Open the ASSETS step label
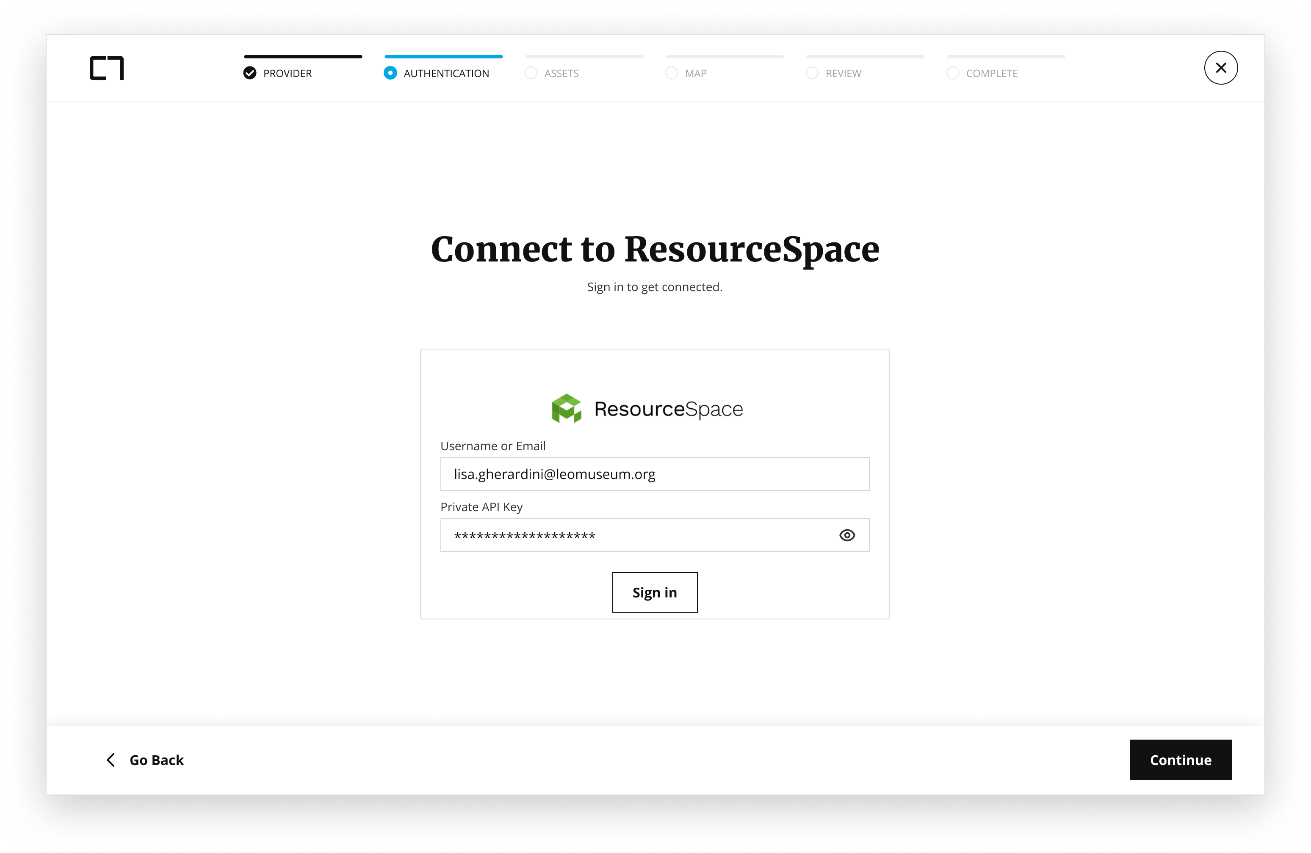This screenshot has height=853, width=1311. [561, 73]
